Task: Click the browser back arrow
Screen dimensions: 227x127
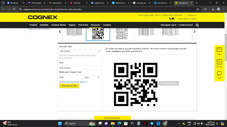Action: tap(3, 9)
